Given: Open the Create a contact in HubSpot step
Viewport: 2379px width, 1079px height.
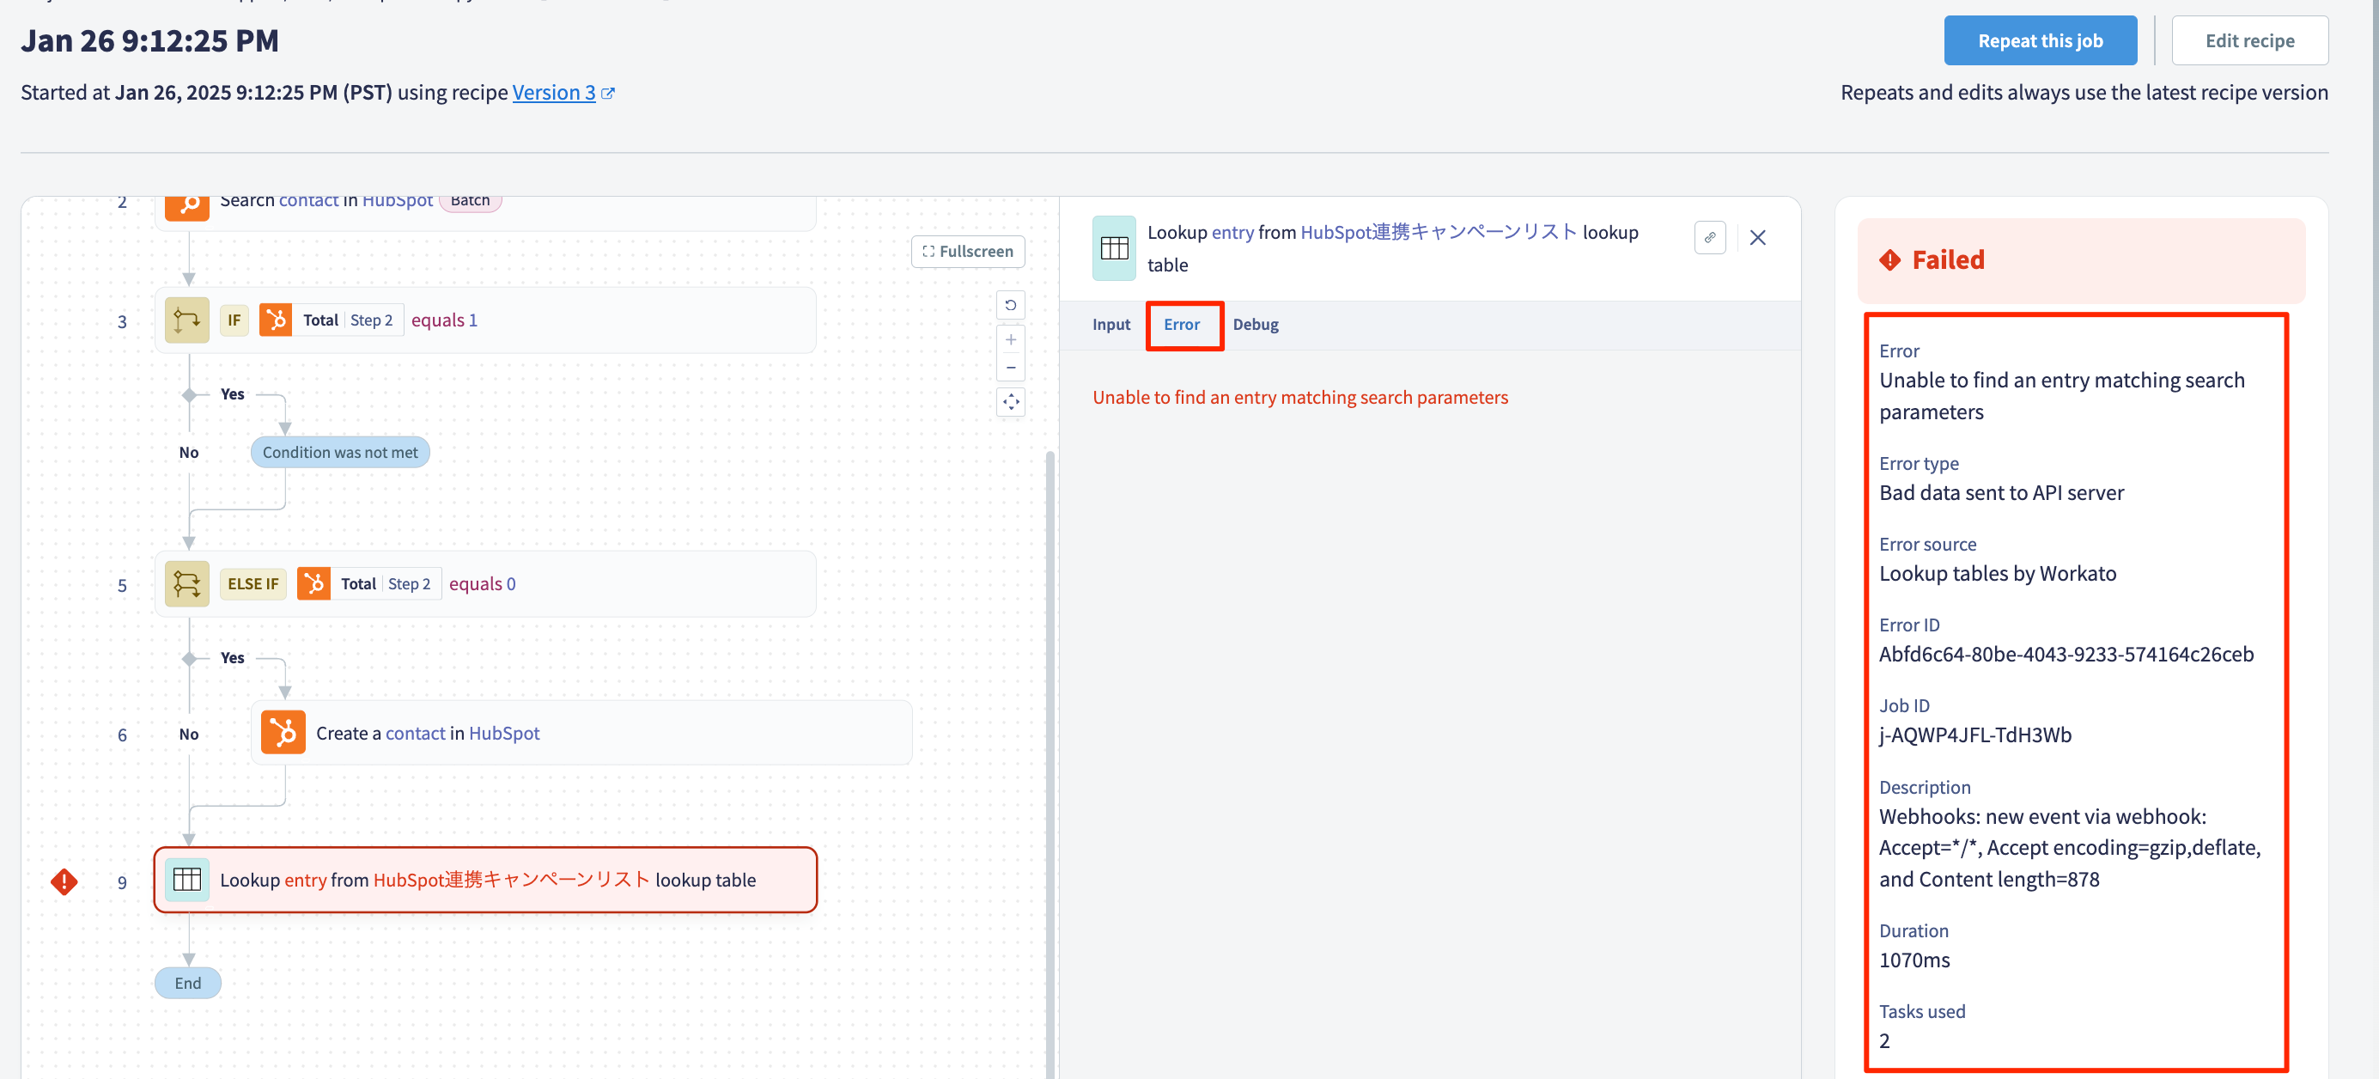Looking at the screenshot, I should 581,733.
